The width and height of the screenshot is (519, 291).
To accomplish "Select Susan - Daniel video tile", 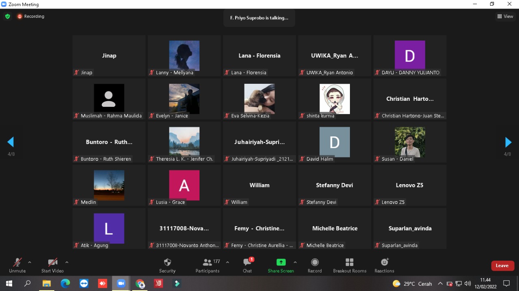I will 410,142.
